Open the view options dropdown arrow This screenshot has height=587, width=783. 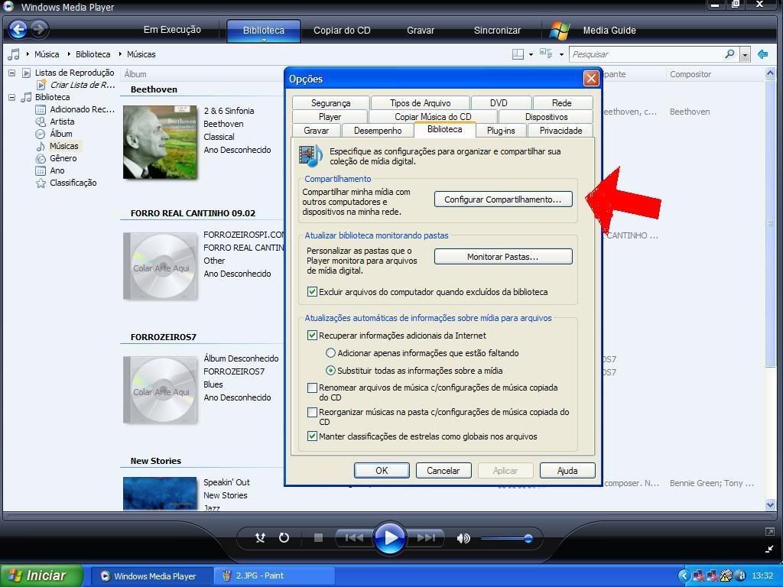[561, 54]
